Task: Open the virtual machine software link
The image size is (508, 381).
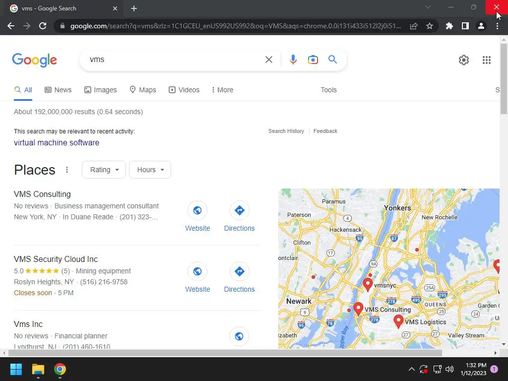Action: coord(57,142)
